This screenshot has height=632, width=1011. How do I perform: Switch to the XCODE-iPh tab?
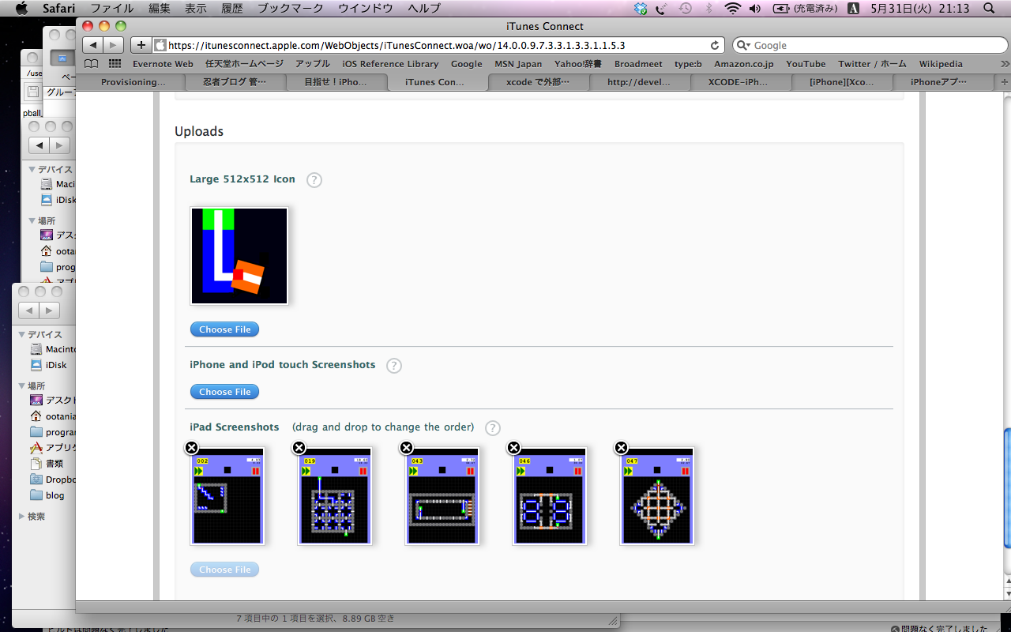click(740, 82)
